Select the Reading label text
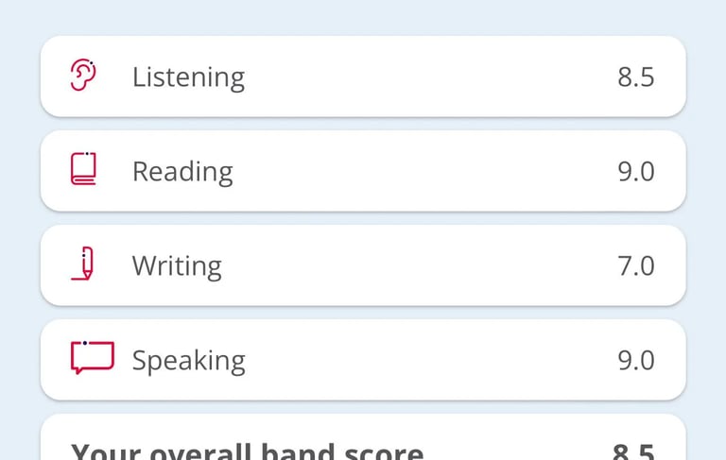The height and width of the screenshot is (460, 726). coord(182,172)
